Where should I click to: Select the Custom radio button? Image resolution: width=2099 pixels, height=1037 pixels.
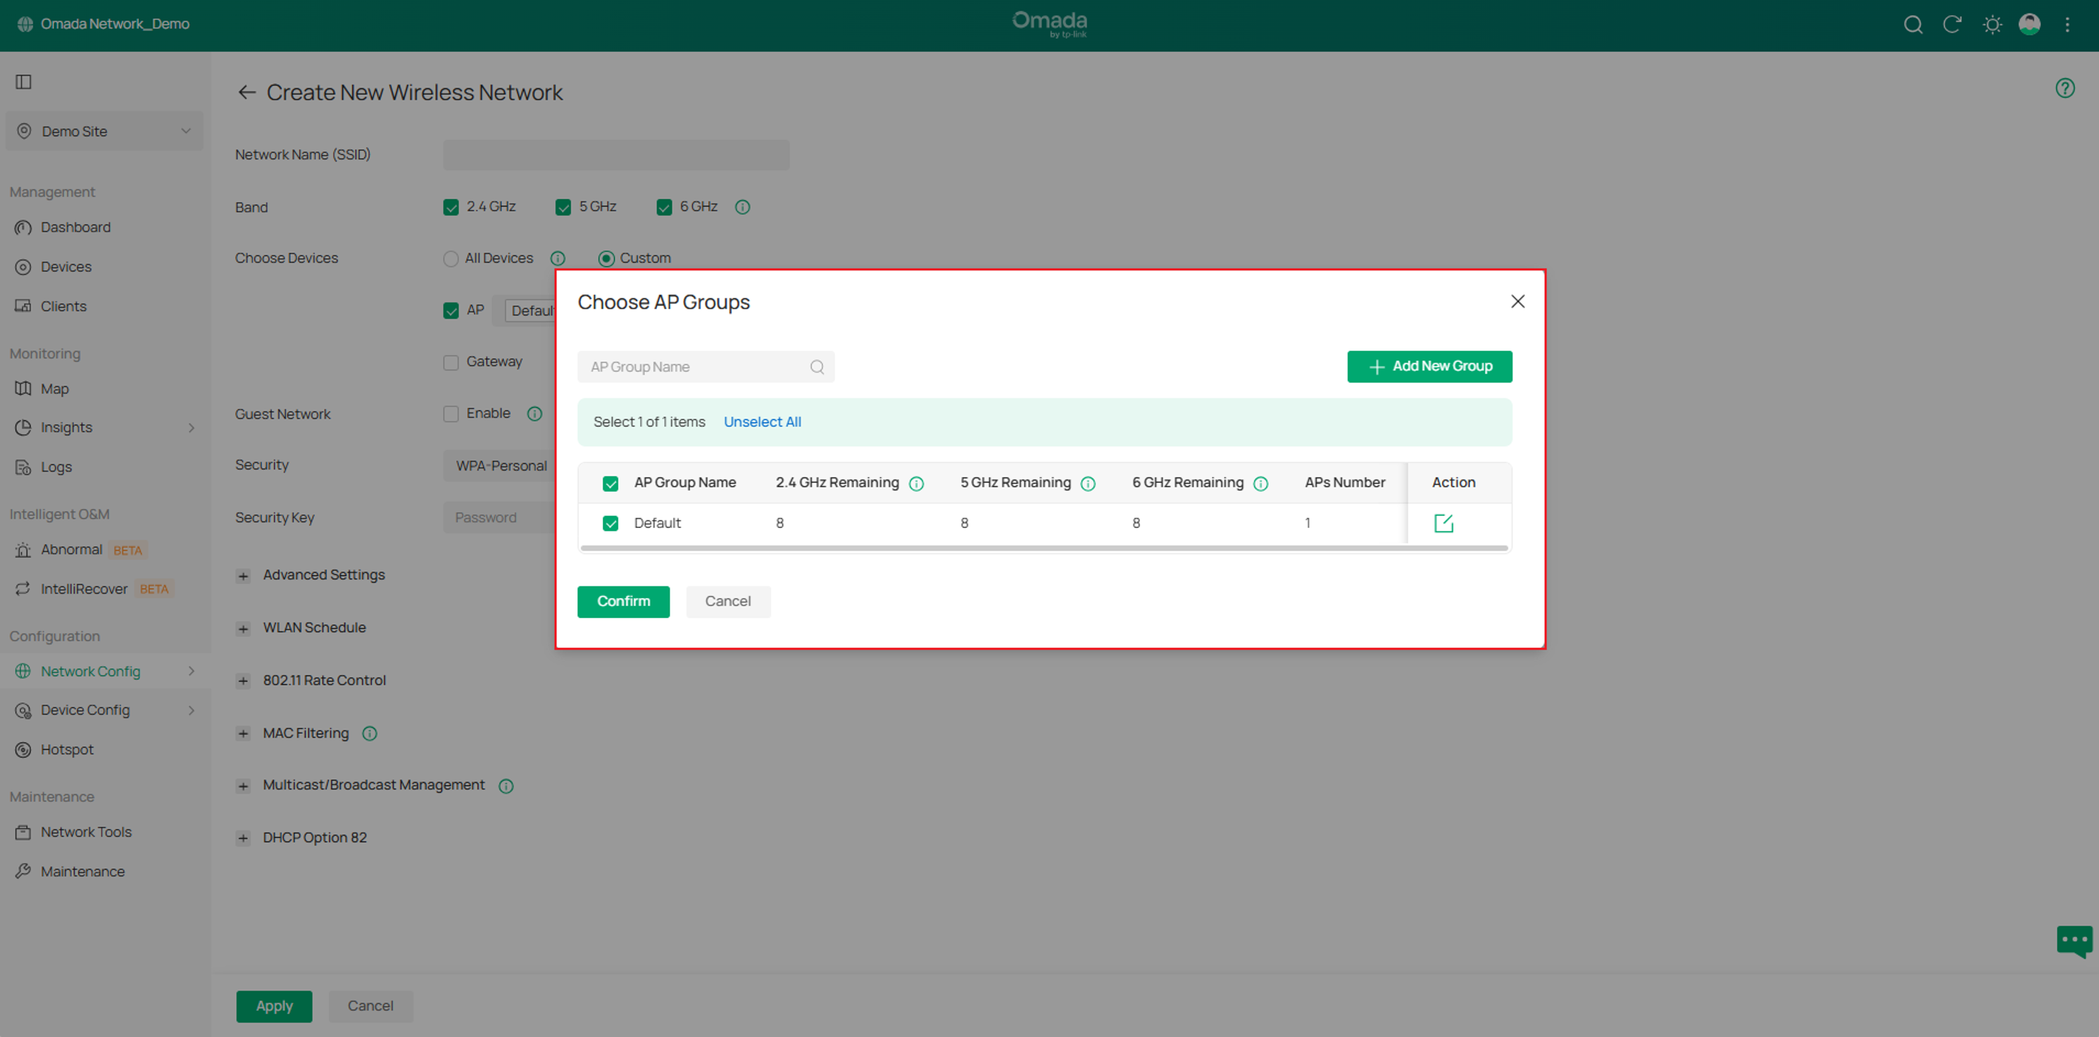click(x=606, y=258)
